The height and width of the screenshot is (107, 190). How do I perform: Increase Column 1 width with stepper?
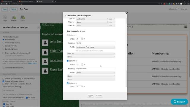(x=82, y=38)
